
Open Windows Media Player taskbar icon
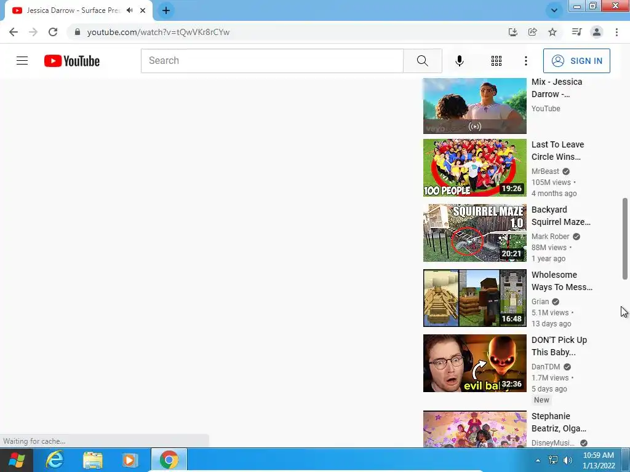coord(129,460)
